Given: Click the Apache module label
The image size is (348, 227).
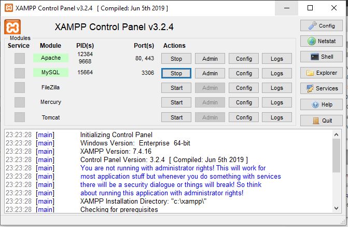Looking at the screenshot, I should (x=51, y=58).
